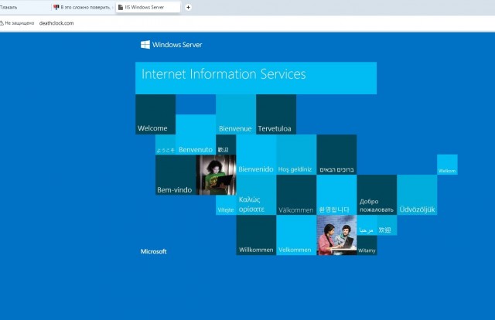The image size is (495, 320).
Task: Click the Tervetuloa tile
Action: [276, 114]
